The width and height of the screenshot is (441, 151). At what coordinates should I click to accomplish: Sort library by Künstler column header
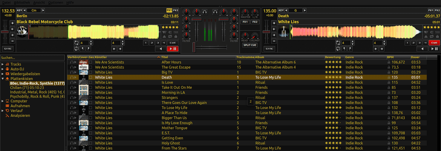[128, 57]
